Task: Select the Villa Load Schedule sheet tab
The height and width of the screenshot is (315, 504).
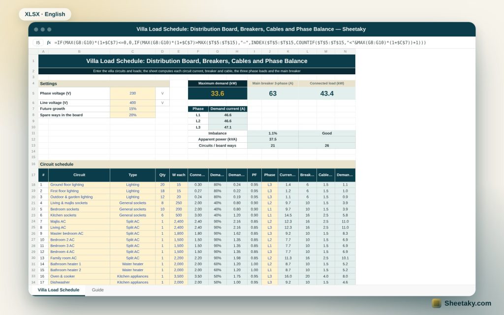Action: [59, 290]
